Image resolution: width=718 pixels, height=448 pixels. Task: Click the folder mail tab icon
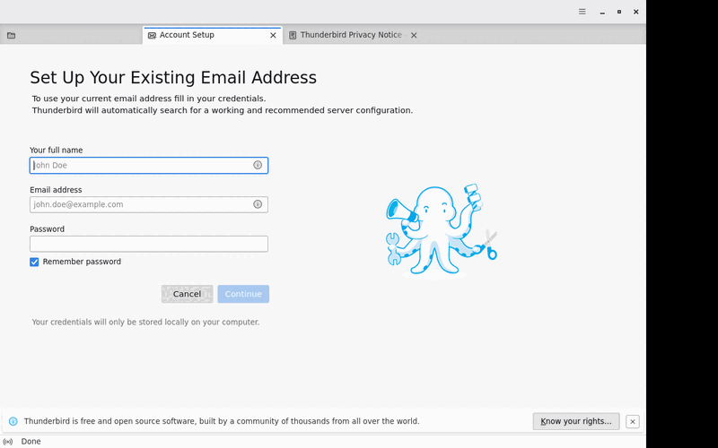[x=12, y=35]
